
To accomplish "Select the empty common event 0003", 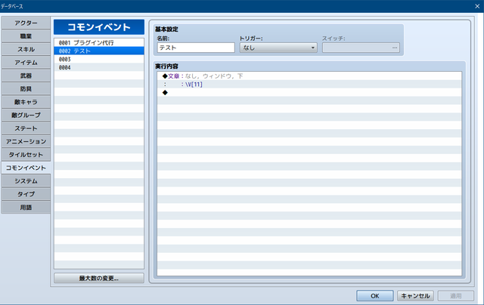I will 99,59.
